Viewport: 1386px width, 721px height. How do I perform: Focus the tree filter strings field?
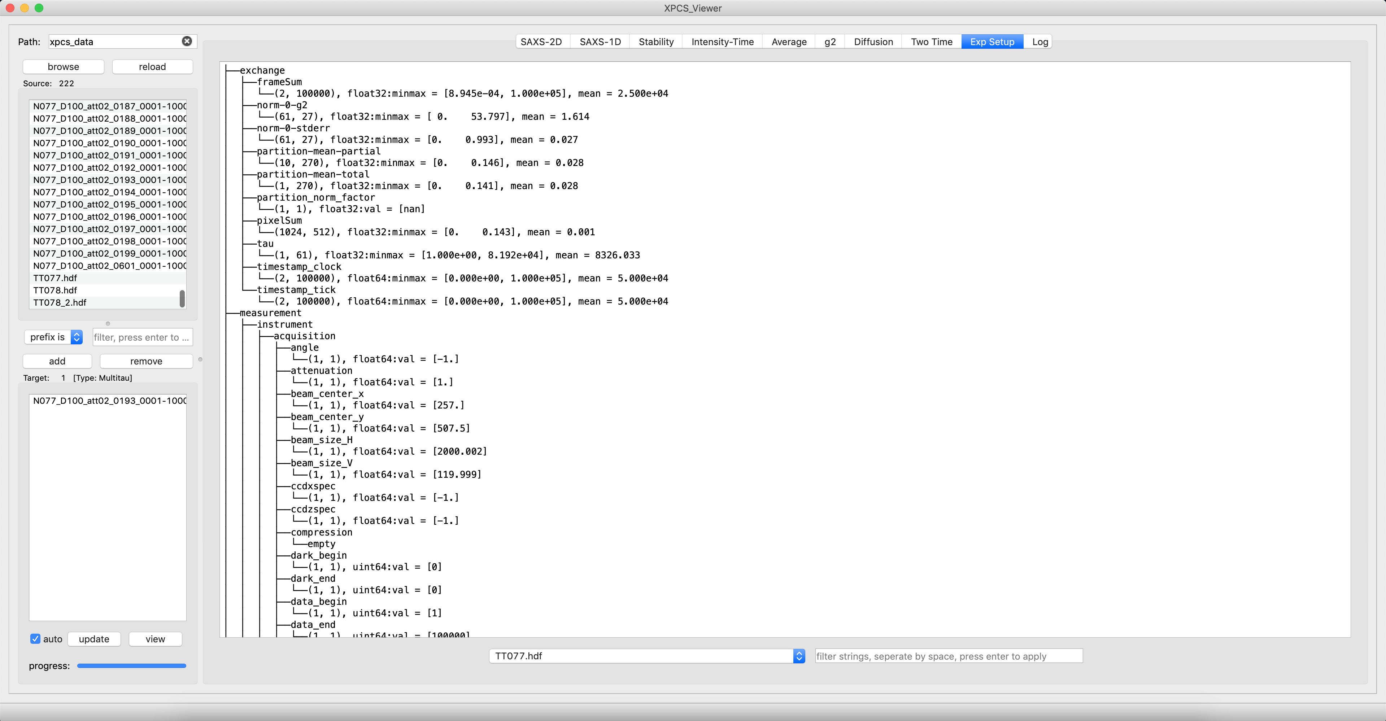click(948, 656)
